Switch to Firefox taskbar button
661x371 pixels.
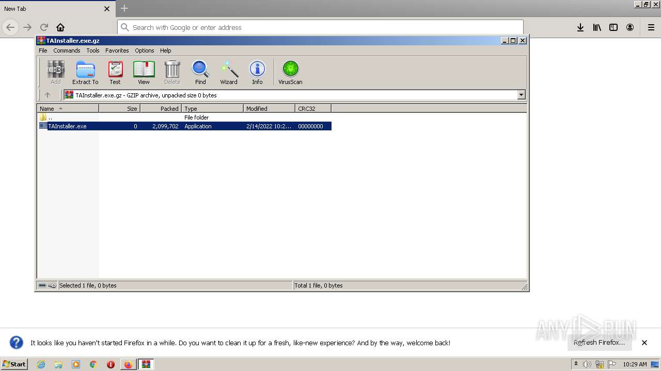[x=128, y=364]
